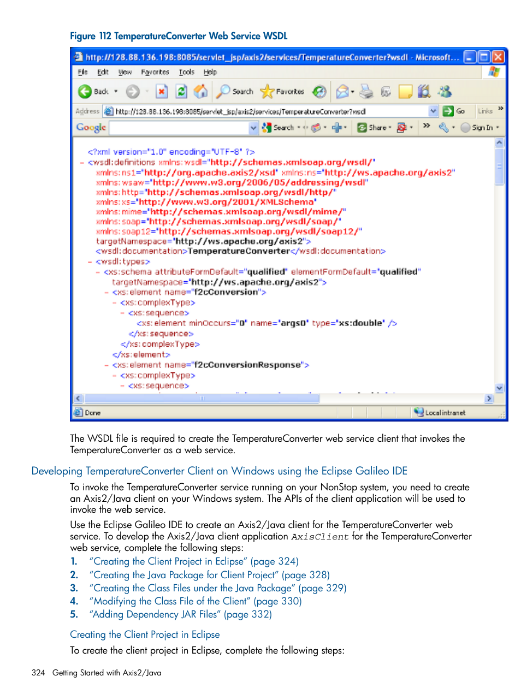
Task: Open the address bar dropdown
Action: pos(434,111)
